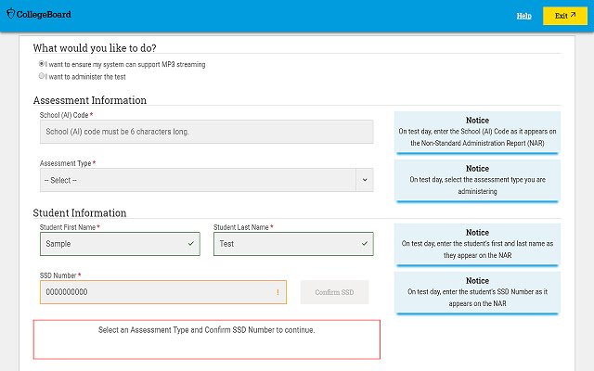Click the yellow Exit button

(x=565, y=16)
